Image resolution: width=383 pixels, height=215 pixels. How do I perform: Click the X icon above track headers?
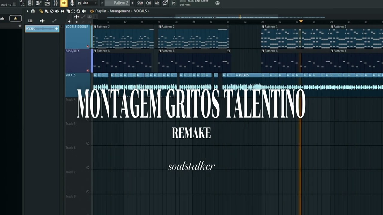77,22
